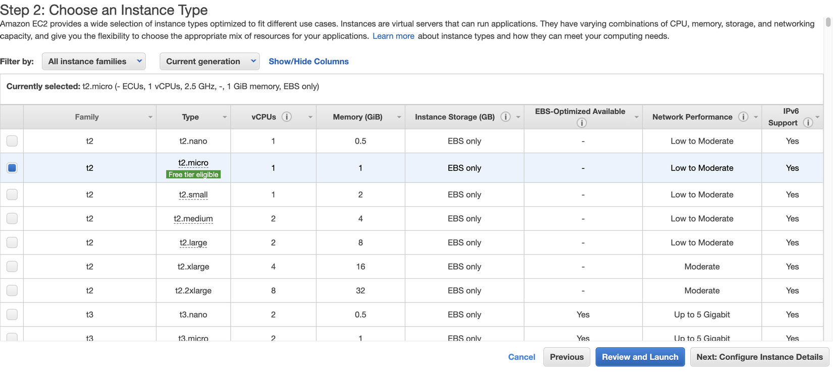Click the EBS-Optimized Available info icon
833x372 pixels.
click(x=582, y=123)
